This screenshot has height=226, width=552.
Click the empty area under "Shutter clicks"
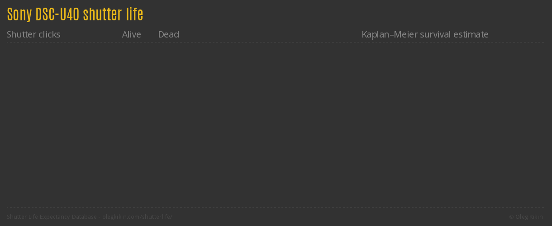point(33,122)
